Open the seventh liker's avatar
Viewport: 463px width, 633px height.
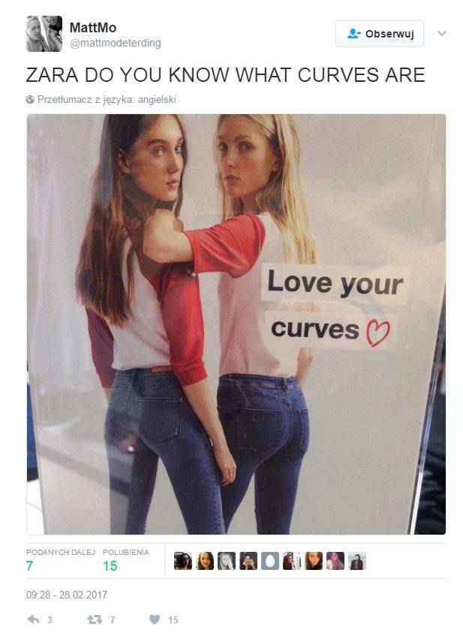314,561
